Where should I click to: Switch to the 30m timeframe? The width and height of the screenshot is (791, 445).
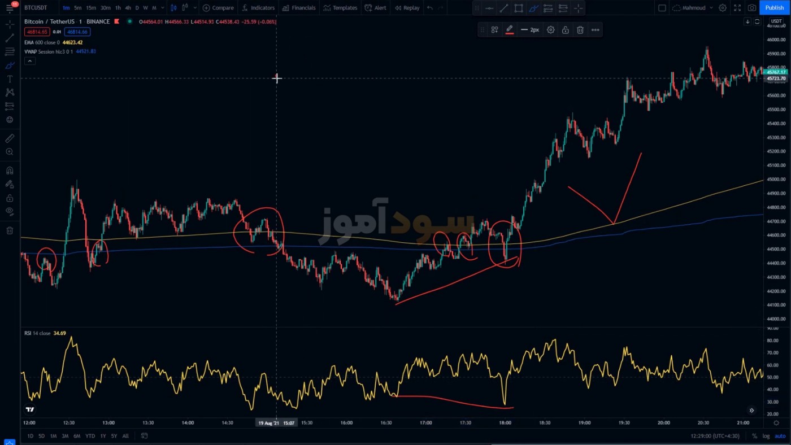(106, 8)
